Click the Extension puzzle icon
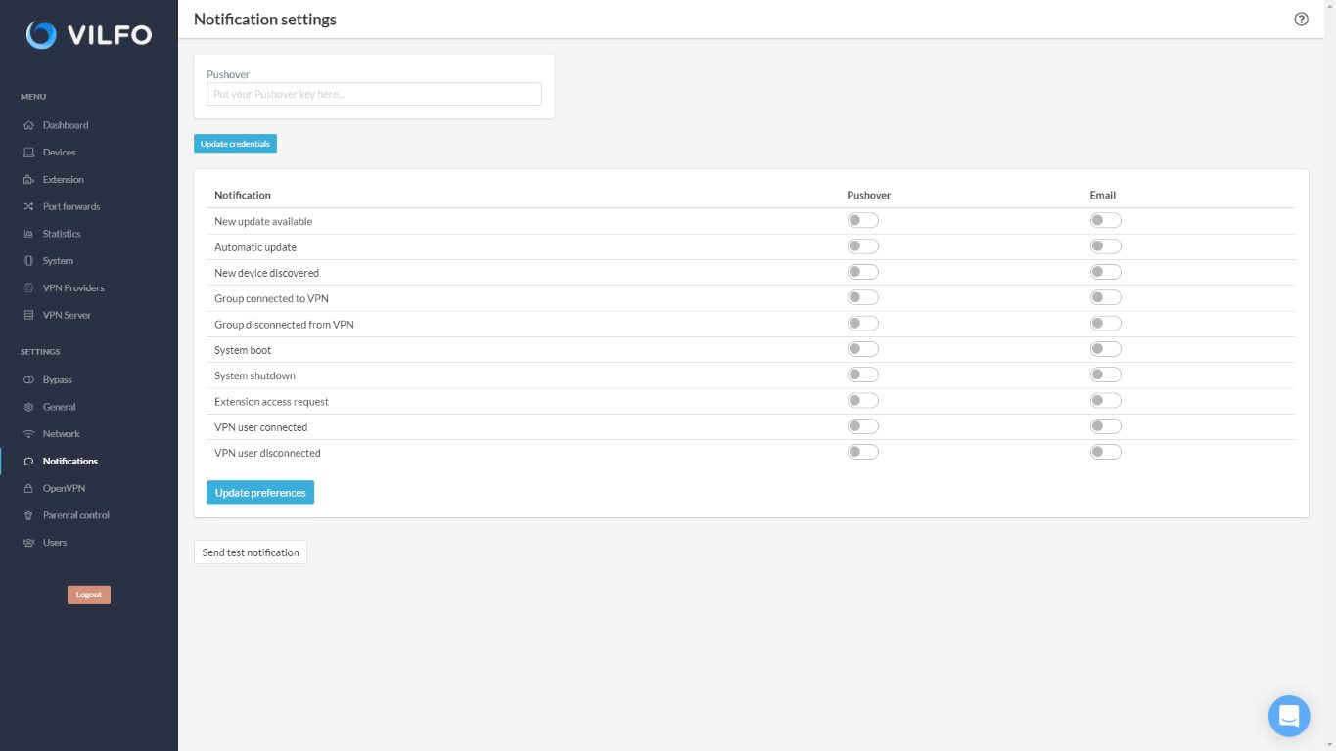1336x751 pixels. pyautogui.click(x=28, y=180)
